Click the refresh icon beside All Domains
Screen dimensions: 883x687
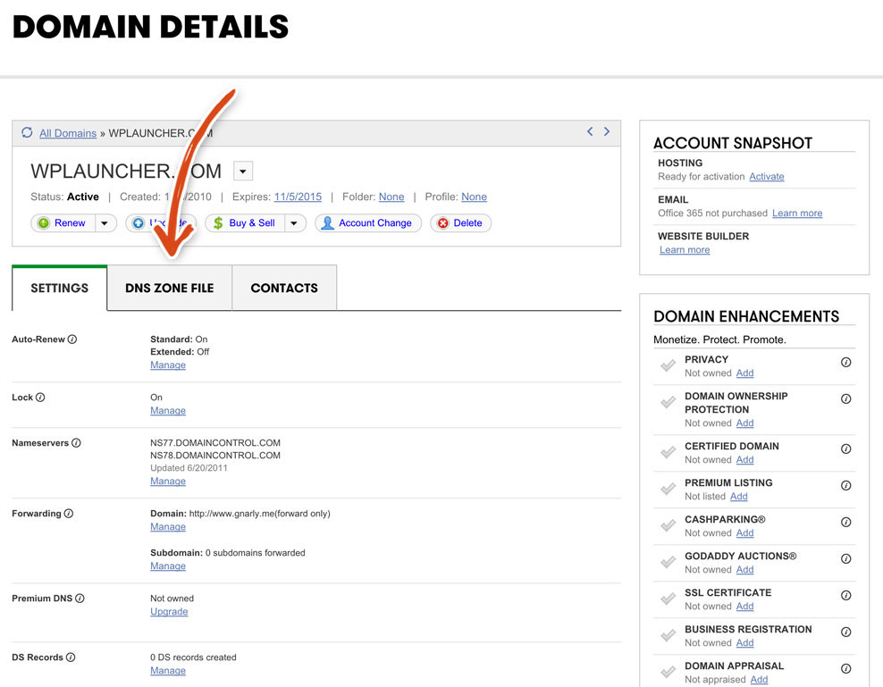click(x=27, y=132)
